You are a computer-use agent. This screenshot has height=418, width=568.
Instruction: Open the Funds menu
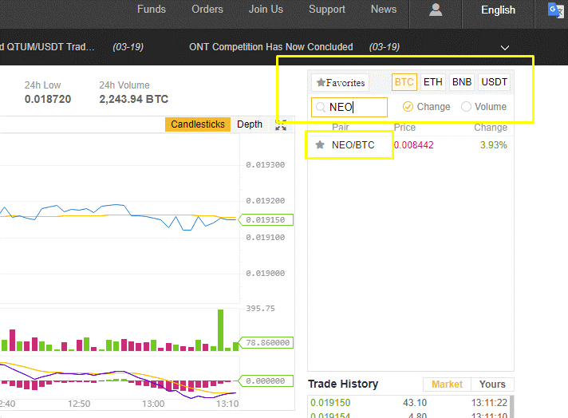[152, 9]
